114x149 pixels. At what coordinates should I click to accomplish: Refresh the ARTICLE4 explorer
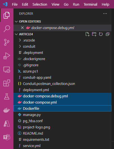pos(101,34)
